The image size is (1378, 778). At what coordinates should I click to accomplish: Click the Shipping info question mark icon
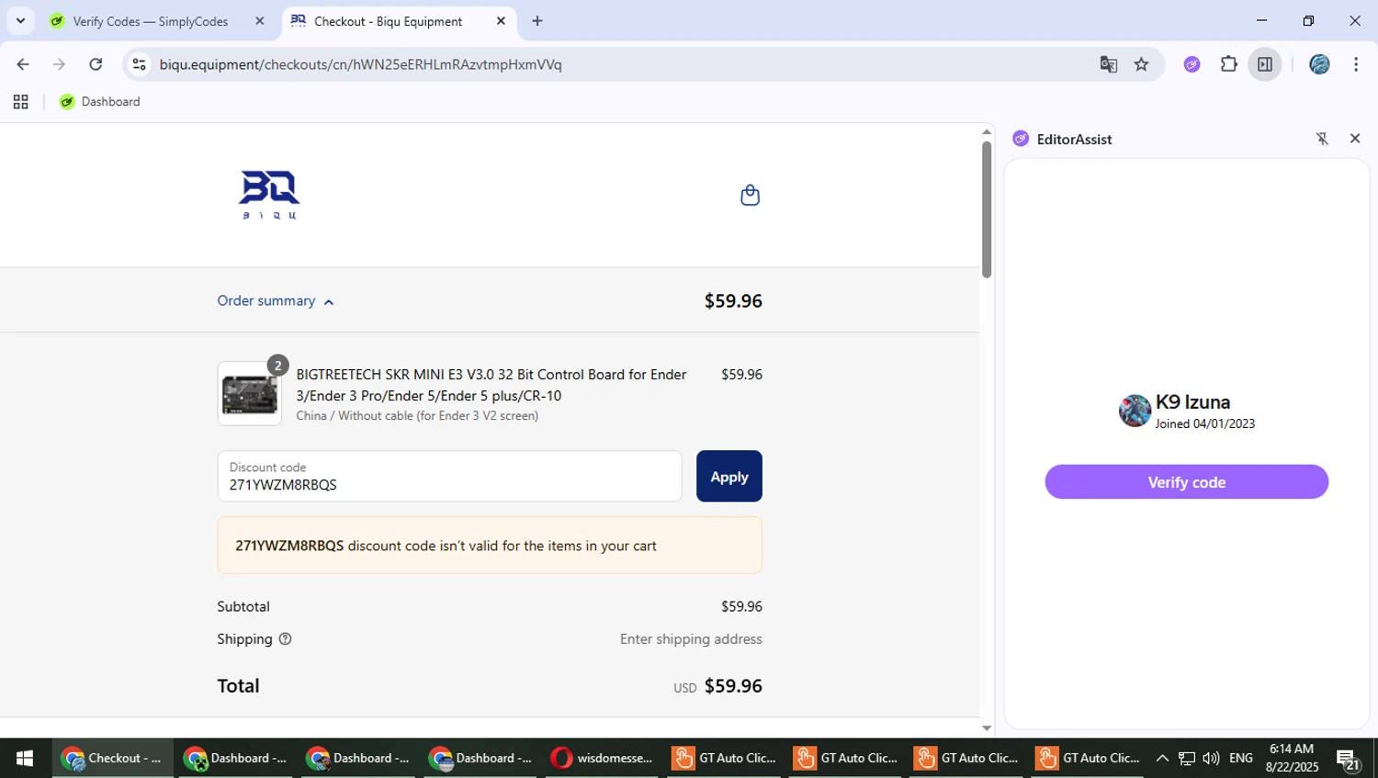pos(285,639)
